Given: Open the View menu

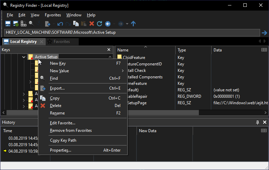Looking at the screenshot, I should [x=35, y=15].
